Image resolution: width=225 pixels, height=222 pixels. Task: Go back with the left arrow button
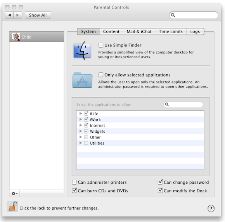pyautogui.click(x=9, y=15)
